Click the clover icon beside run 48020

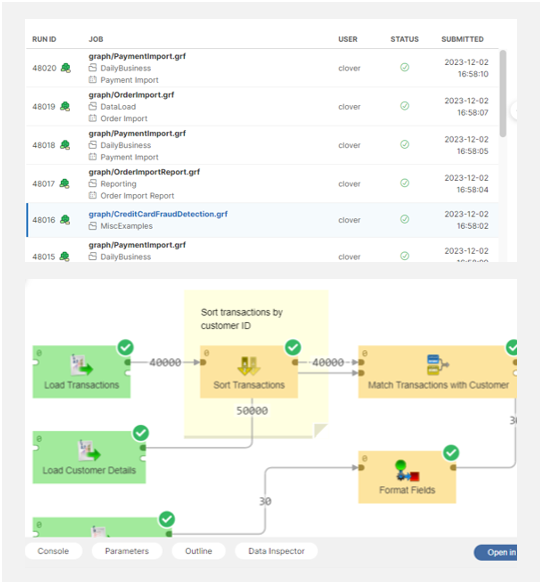(65, 68)
